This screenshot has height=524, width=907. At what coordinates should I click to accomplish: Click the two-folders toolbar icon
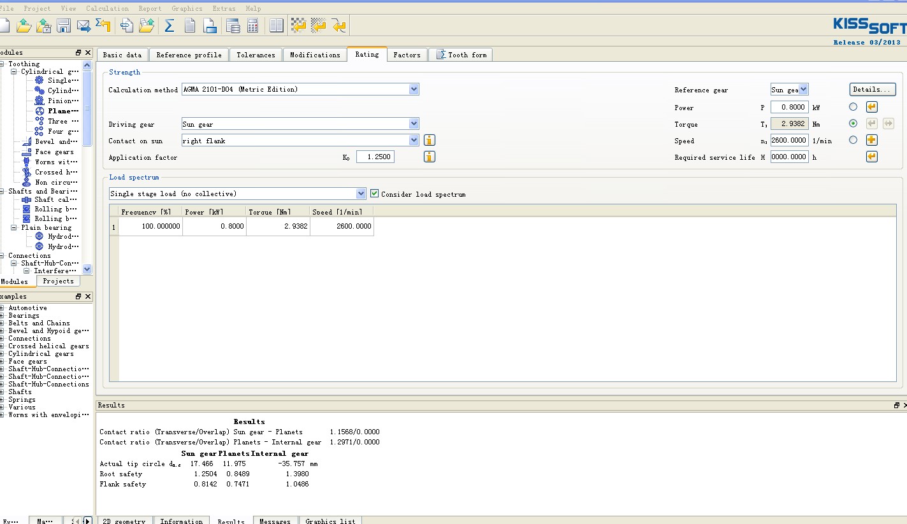(x=147, y=25)
